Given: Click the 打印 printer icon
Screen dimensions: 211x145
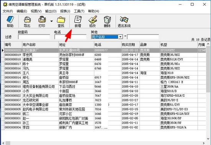Looking at the screenshot, I should coord(42,20).
